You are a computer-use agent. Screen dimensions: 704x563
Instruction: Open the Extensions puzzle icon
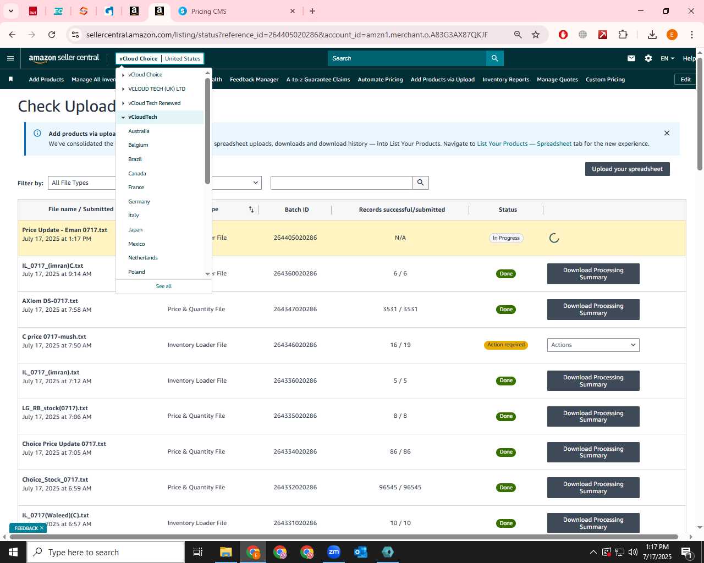(623, 35)
